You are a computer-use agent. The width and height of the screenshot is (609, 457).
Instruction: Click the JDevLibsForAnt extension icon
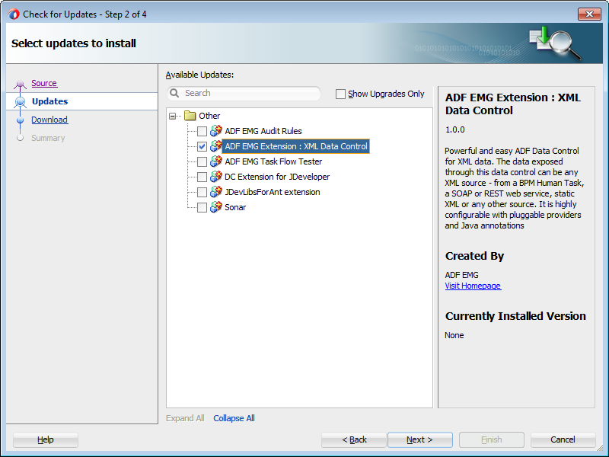tap(216, 192)
